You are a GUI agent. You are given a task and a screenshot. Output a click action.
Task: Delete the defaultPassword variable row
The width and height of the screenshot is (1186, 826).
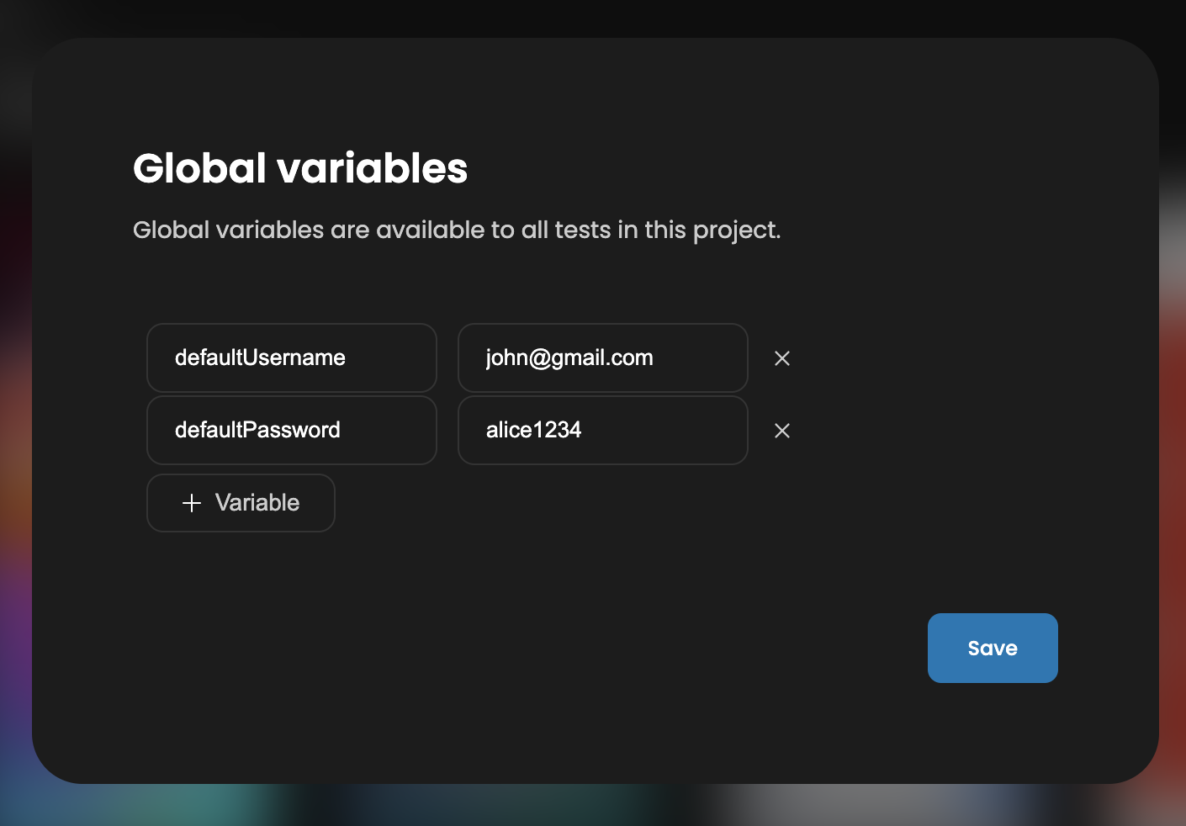[782, 431]
